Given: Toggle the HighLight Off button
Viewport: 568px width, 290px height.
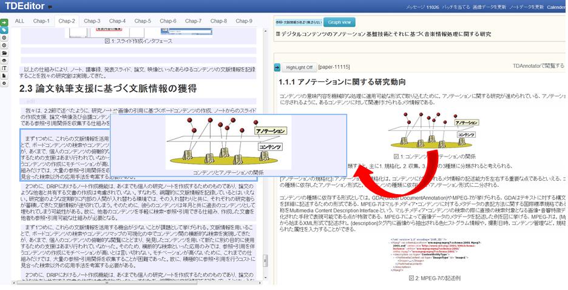Looking at the screenshot, I should pos(299,67).
